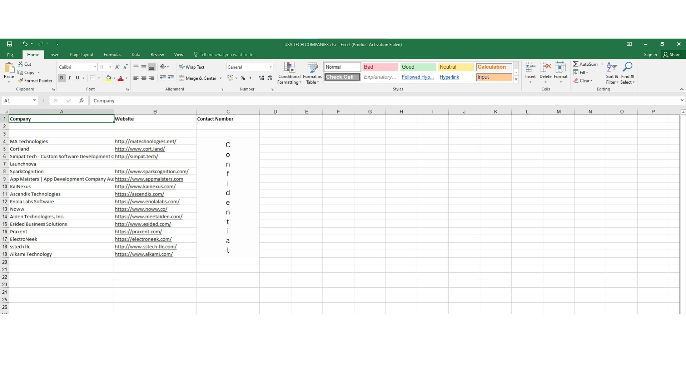Image resolution: width=686 pixels, height=386 pixels.
Task: Apply the Good cell style swatch
Action: (418, 67)
